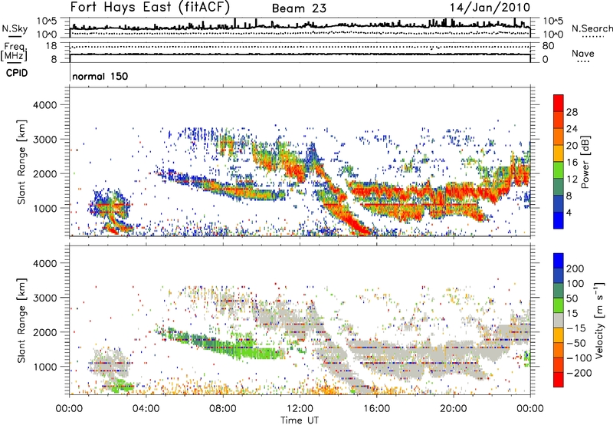Select power panel 'Slant Range [km]' label

pyautogui.click(x=22, y=162)
